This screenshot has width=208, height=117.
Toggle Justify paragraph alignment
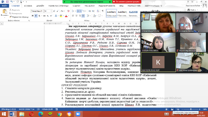[x=83, y=16]
